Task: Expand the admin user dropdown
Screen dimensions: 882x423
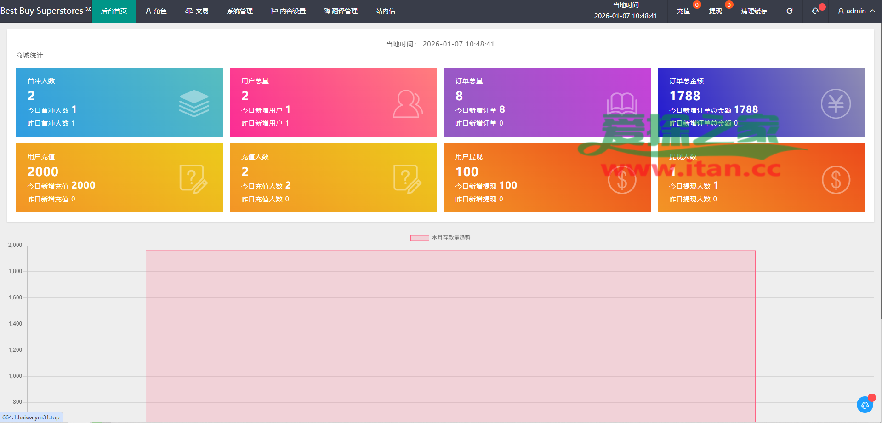Action: click(856, 11)
